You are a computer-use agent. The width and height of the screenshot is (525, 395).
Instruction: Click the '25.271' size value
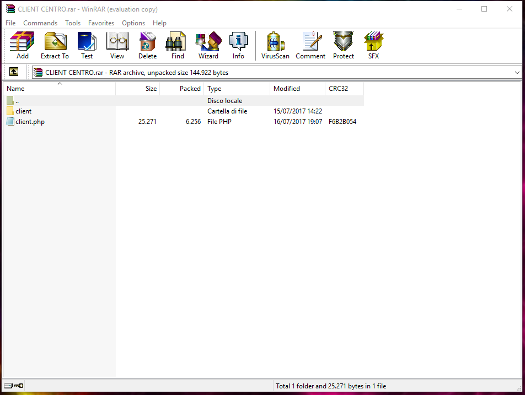coord(147,121)
